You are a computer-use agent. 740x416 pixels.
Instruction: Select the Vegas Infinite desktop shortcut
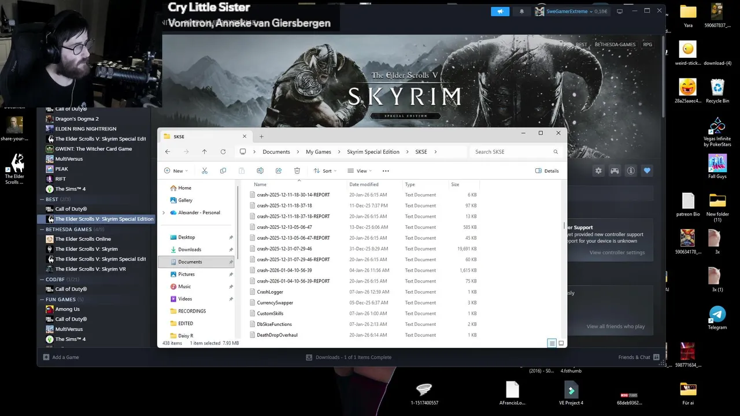[x=717, y=132]
